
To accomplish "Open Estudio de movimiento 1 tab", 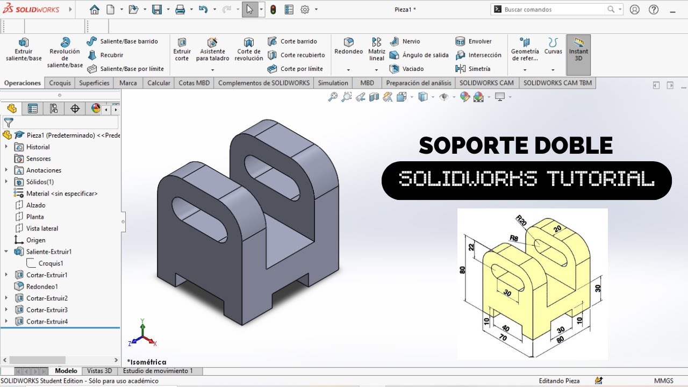I will 157,371.
